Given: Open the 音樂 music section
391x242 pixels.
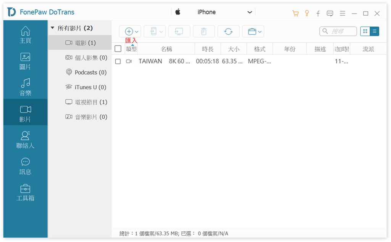Looking at the screenshot, I should tap(25, 87).
